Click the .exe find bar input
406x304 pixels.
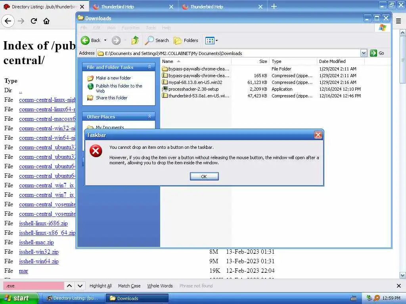tap(33, 286)
